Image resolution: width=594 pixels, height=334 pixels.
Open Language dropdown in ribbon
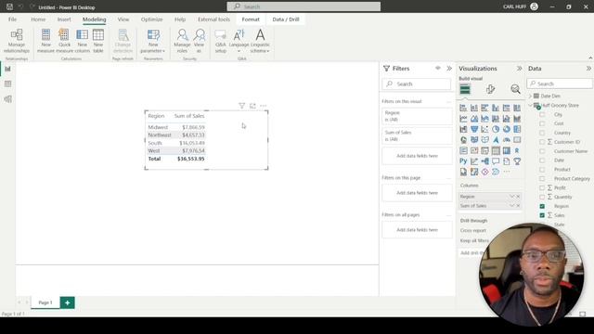point(239,41)
